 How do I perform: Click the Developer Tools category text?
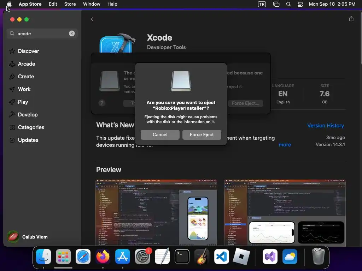coord(166,47)
